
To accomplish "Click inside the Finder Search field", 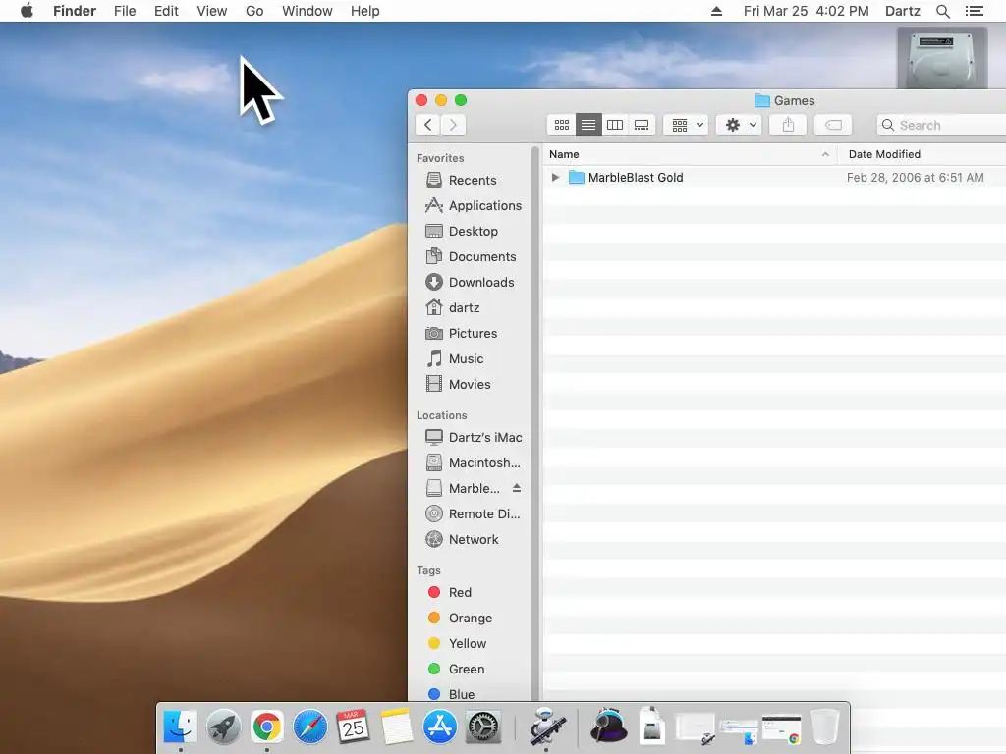I will pyautogui.click(x=941, y=125).
